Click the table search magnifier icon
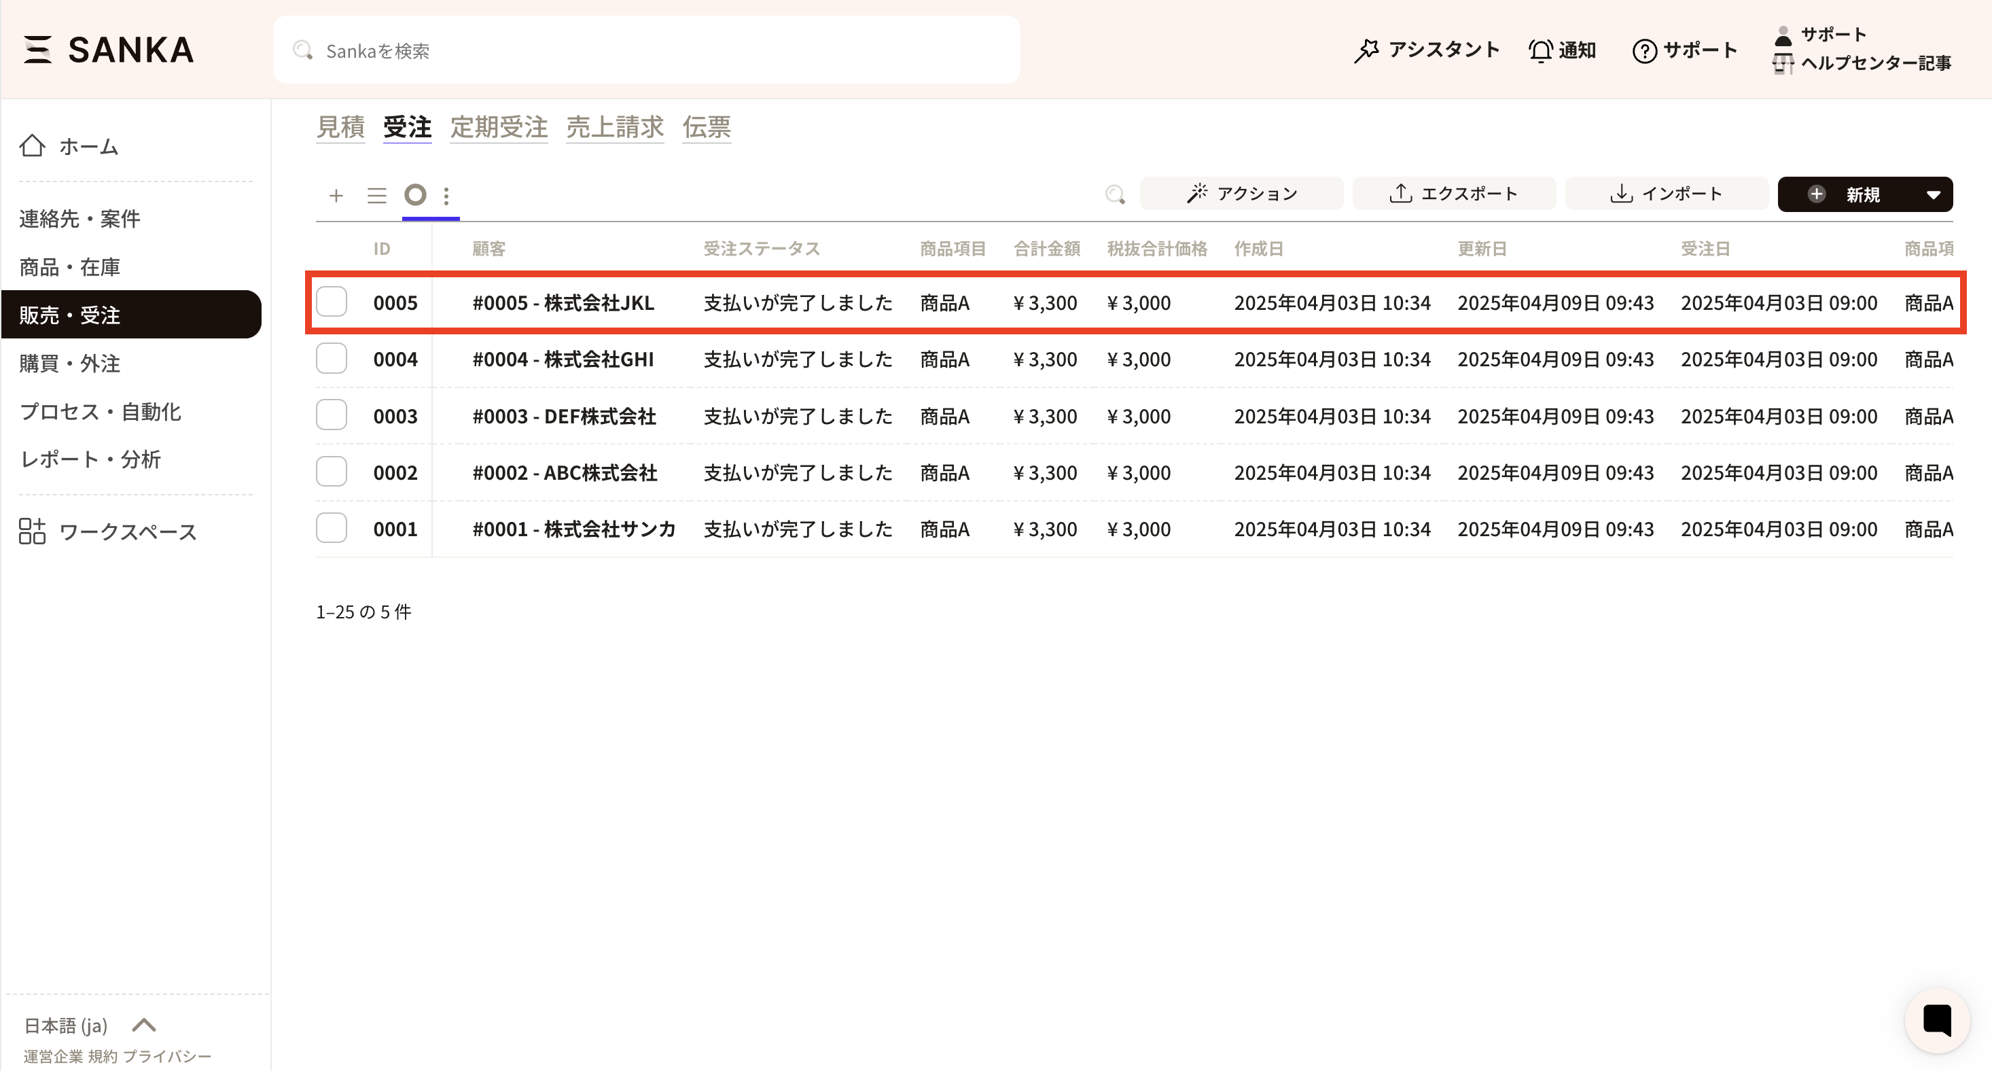Image resolution: width=1992 pixels, height=1071 pixels. point(1114,194)
